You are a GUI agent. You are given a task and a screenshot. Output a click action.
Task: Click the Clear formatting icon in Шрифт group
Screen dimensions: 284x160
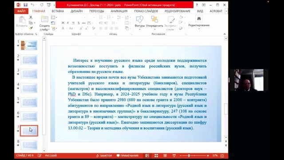94,28
